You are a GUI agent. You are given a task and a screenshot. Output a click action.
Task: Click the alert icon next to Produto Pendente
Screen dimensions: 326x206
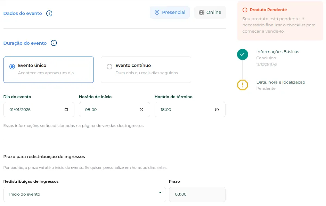pyautogui.click(x=245, y=10)
